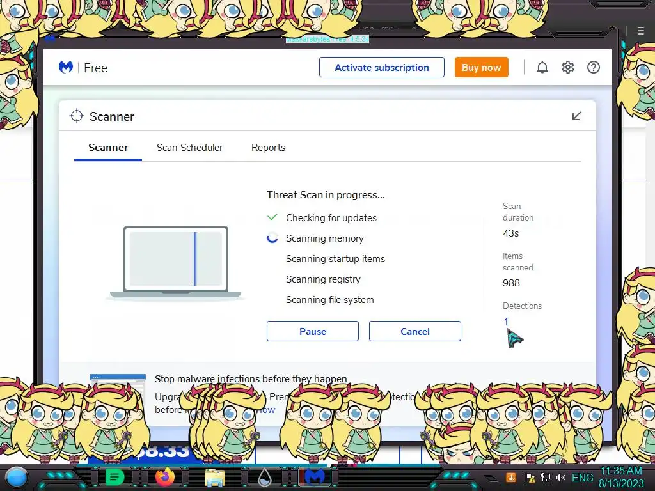Click the Checking for updates green checkmark

[x=272, y=217]
